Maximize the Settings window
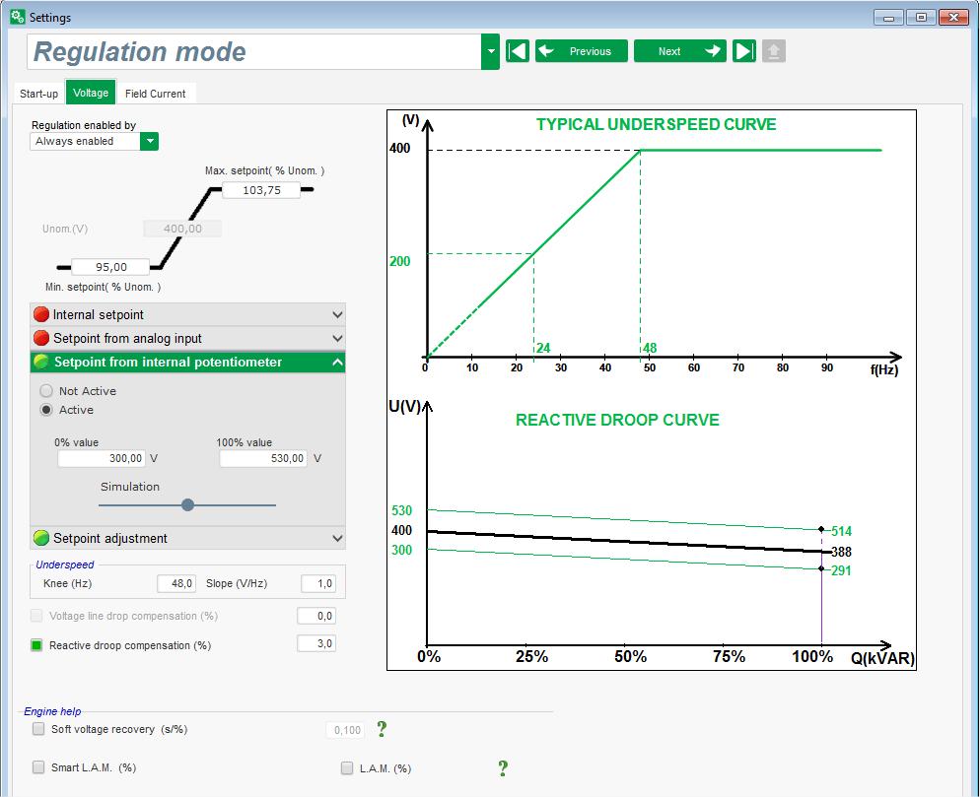This screenshot has width=980, height=797. point(921,18)
